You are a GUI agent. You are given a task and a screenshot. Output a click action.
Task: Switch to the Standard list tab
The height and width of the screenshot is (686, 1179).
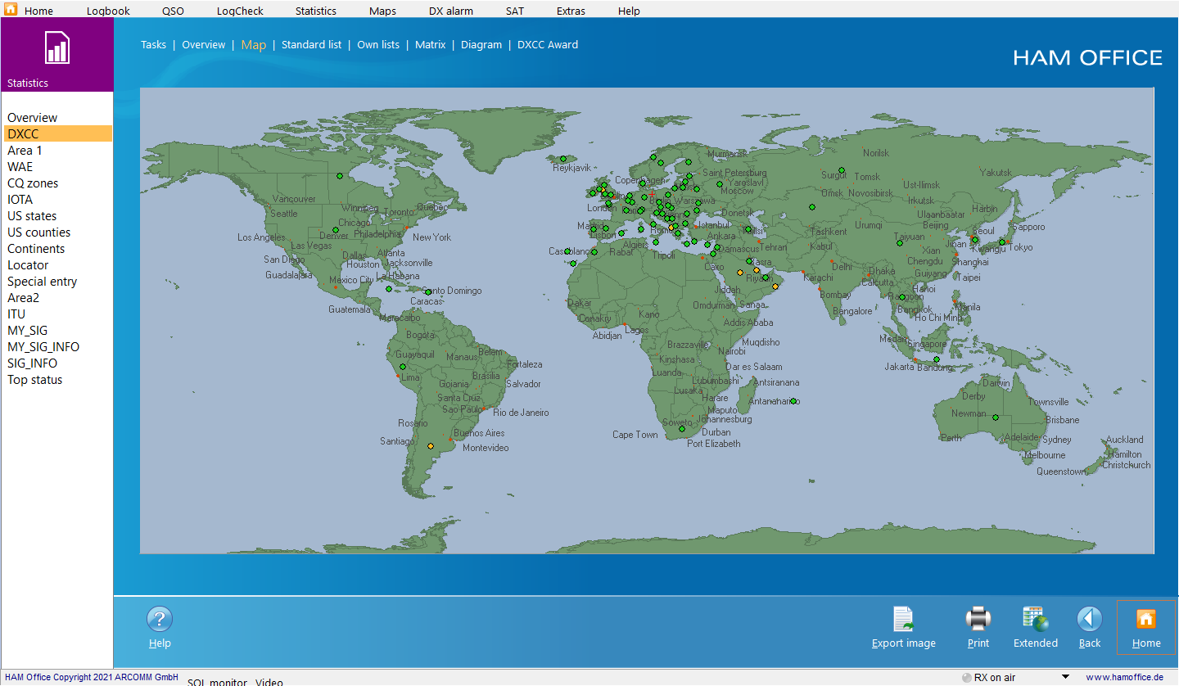click(x=311, y=45)
